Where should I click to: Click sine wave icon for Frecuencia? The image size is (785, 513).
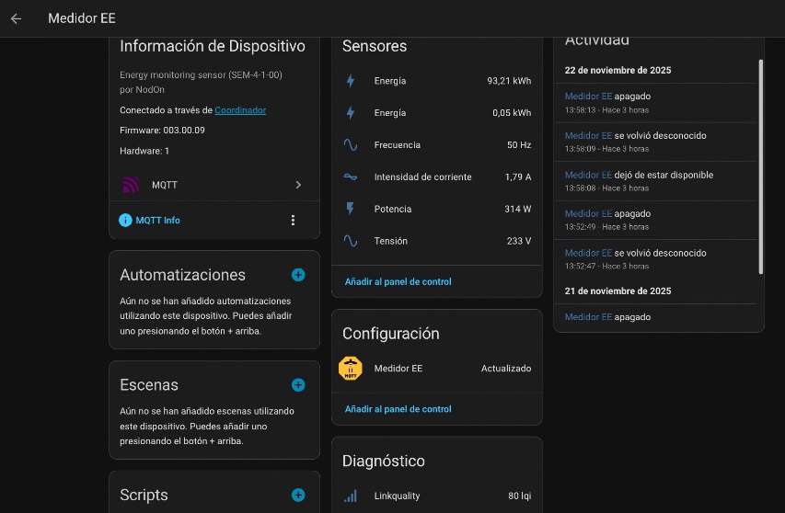[x=351, y=145]
